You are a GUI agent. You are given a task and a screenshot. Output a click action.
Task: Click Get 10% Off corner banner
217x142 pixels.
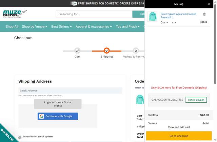tap(7, 135)
